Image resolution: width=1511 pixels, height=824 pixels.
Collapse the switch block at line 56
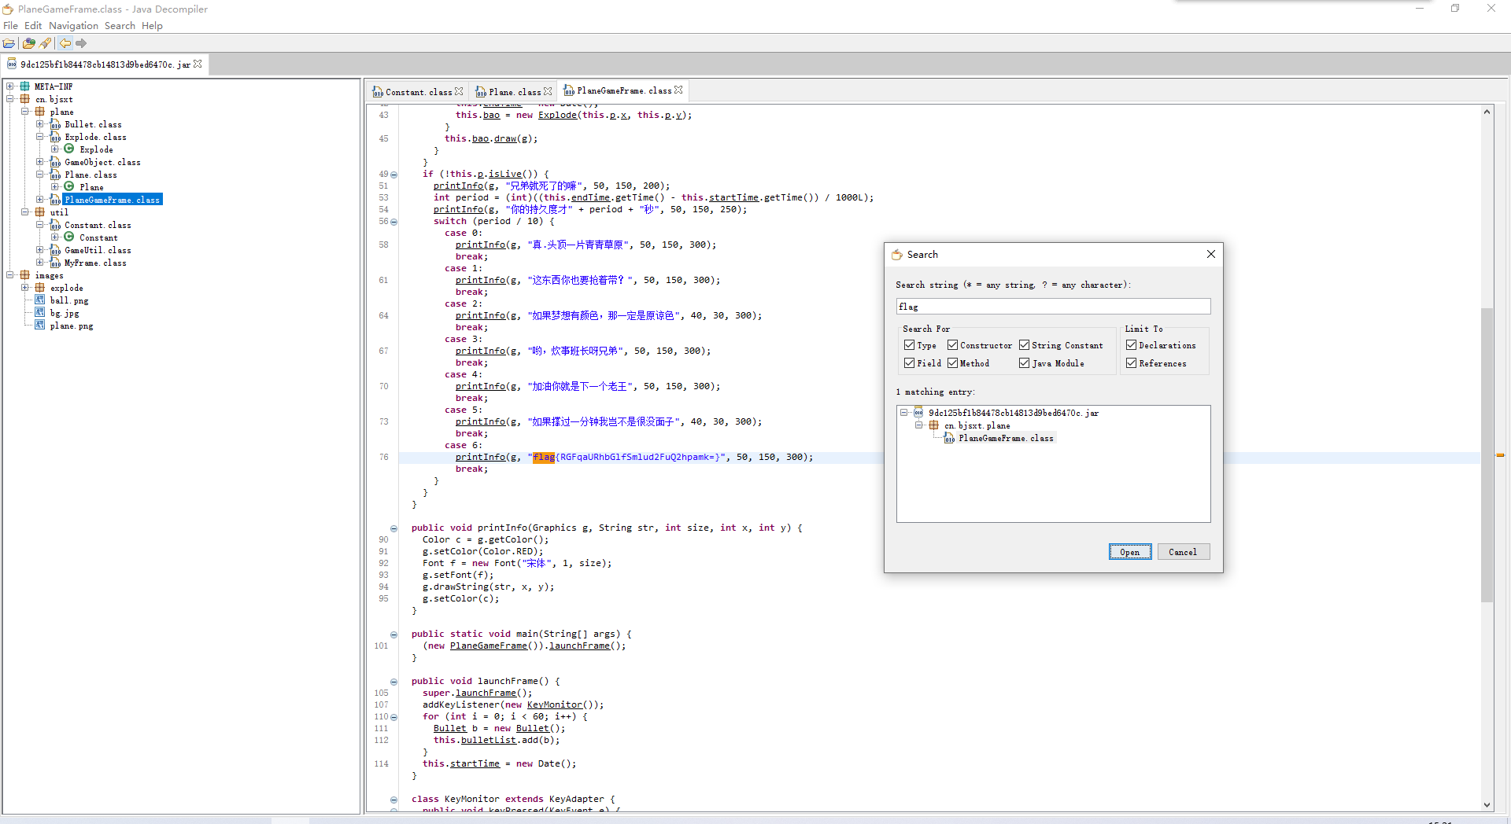[393, 222]
